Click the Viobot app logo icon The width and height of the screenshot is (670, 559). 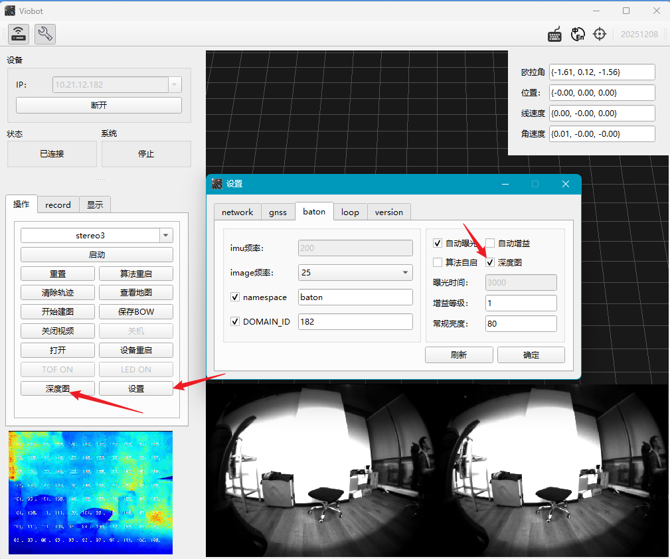point(10,11)
